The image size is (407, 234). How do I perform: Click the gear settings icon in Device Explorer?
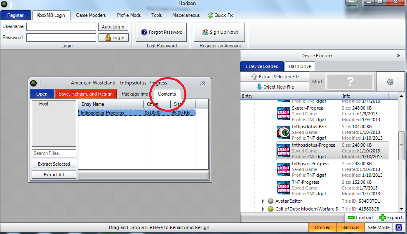tap(390, 82)
